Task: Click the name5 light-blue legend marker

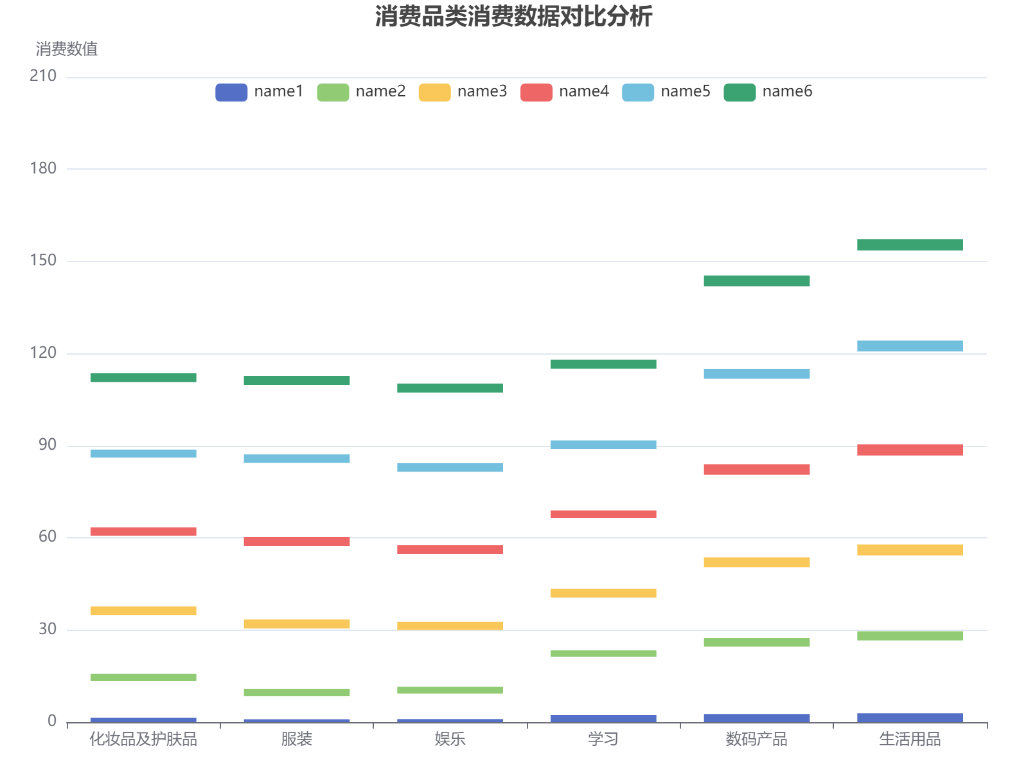Action: 638,91
